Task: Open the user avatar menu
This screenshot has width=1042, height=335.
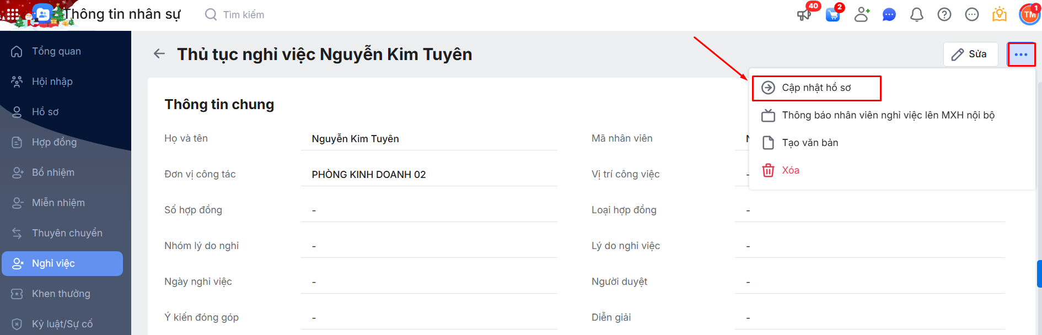Action: point(1029,15)
